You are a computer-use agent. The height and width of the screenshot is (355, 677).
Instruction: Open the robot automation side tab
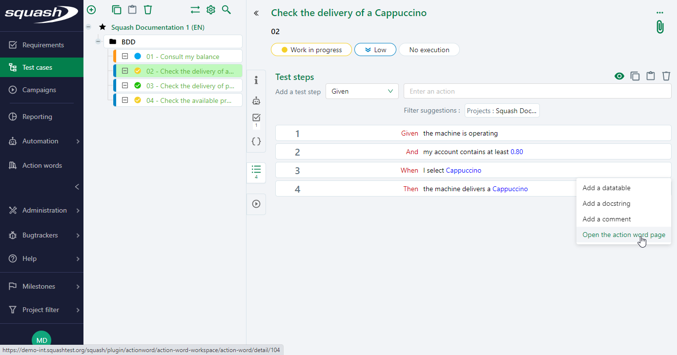click(x=256, y=100)
